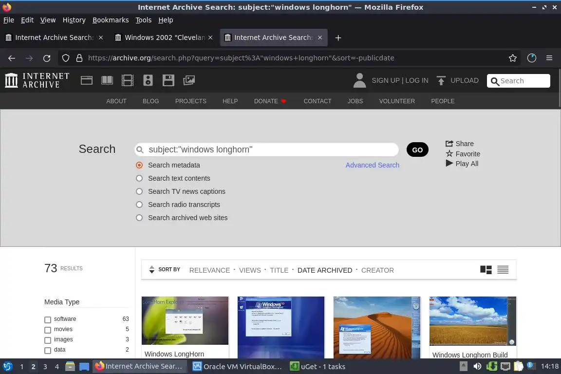Click the browser URL address bar
561x374 pixels.
click(x=288, y=58)
